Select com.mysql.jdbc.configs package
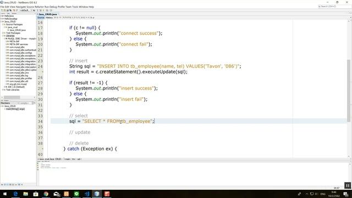Screen dimensions: 352x198 (x=21, y=53)
